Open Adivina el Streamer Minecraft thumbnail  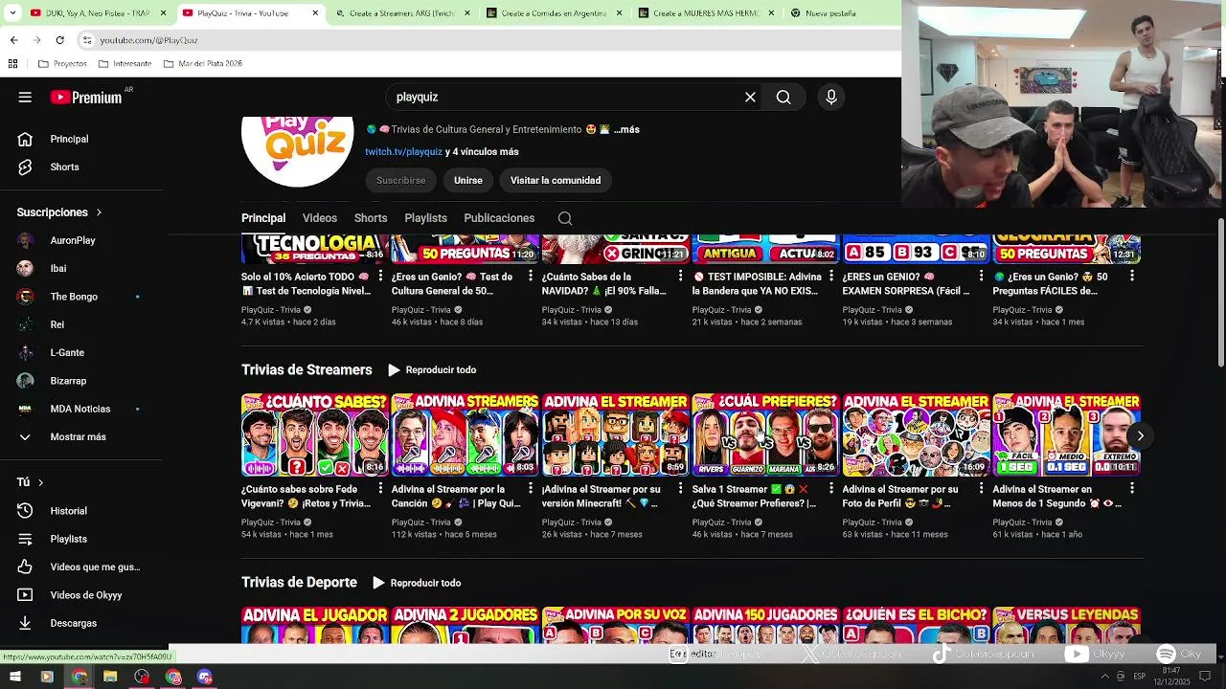pos(615,434)
